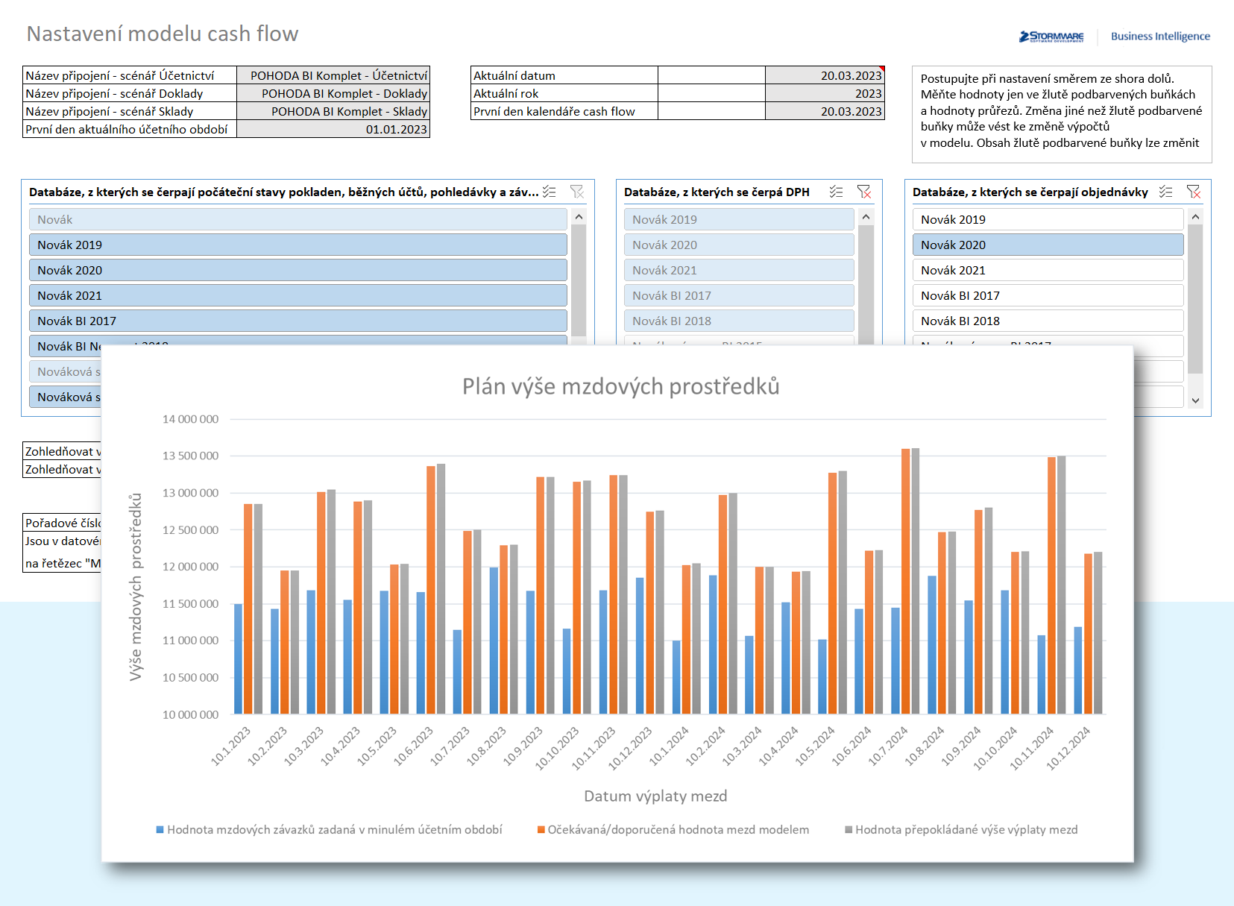Viewport: 1234px width, 906px height.
Task: Select the Aktuální datum value cell 20.03.2023
Action: click(825, 75)
